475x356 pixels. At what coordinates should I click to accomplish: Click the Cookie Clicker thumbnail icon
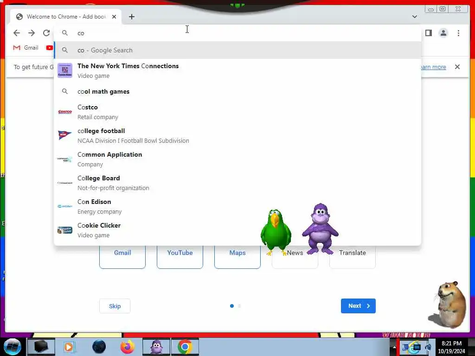pos(65,230)
